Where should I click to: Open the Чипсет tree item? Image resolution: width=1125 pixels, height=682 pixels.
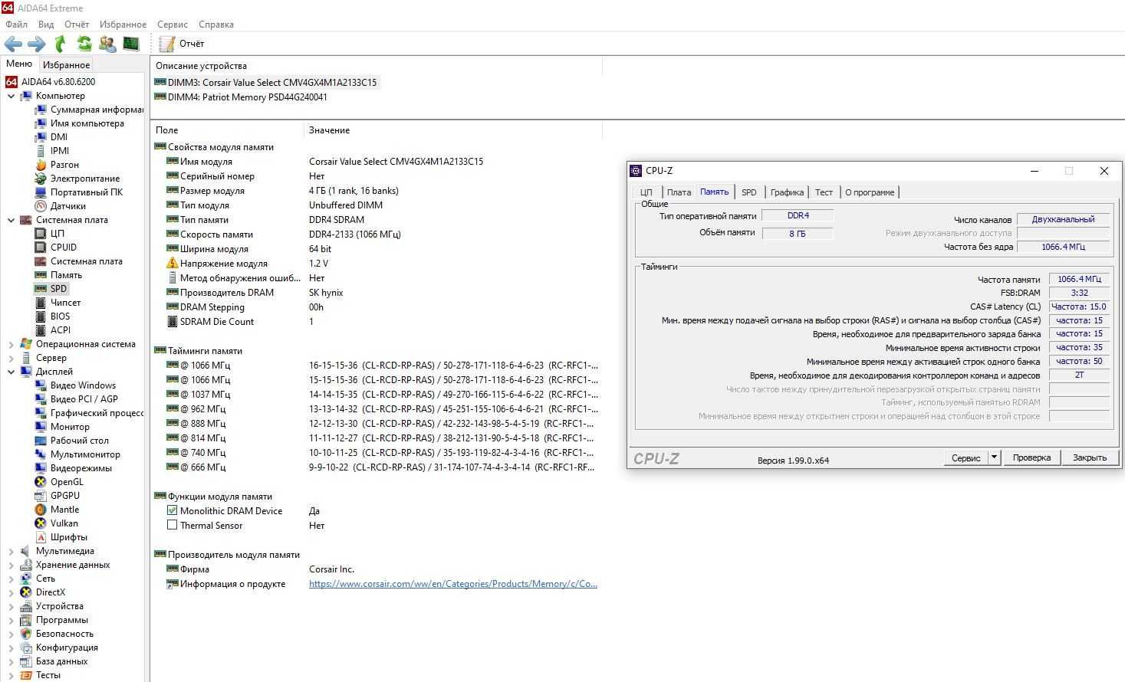coord(65,303)
